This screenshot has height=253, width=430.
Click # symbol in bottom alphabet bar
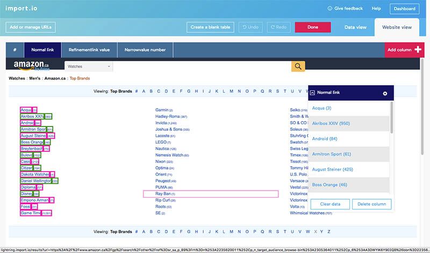click(x=137, y=231)
